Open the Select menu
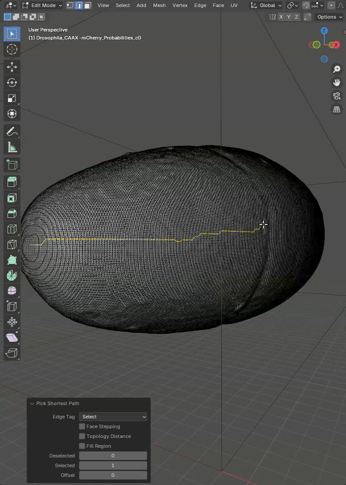Viewport: 346px width, 485px height. (x=122, y=5)
